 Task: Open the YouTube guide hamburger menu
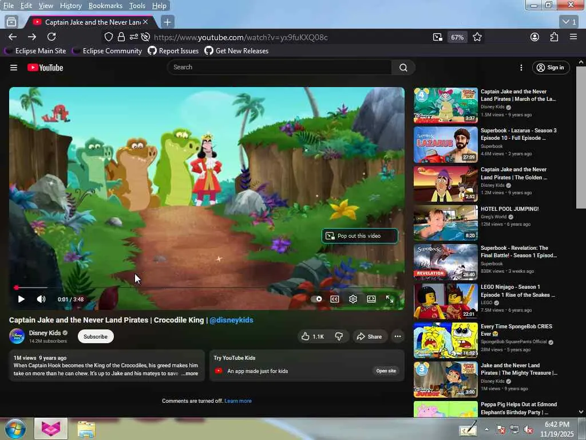point(14,68)
